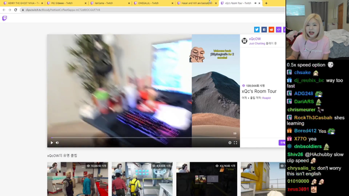Click chat username RockTh3Casbah
Screen dimensions: 349x196
tap(313, 118)
